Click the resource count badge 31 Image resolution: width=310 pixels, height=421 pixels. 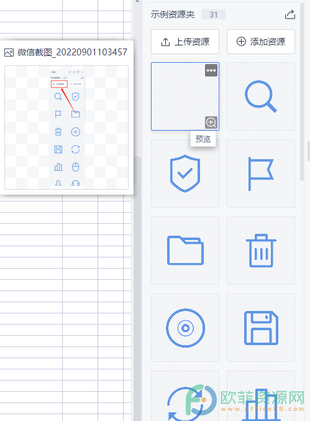pos(214,14)
